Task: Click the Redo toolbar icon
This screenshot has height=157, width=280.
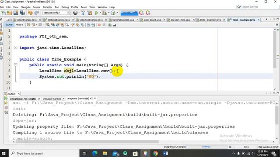Action: 37,13
